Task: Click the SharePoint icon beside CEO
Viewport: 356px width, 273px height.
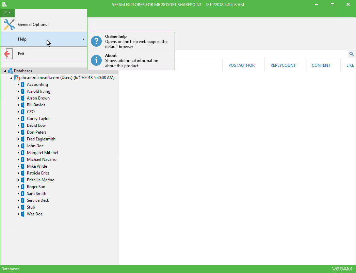Action: click(x=22, y=112)
